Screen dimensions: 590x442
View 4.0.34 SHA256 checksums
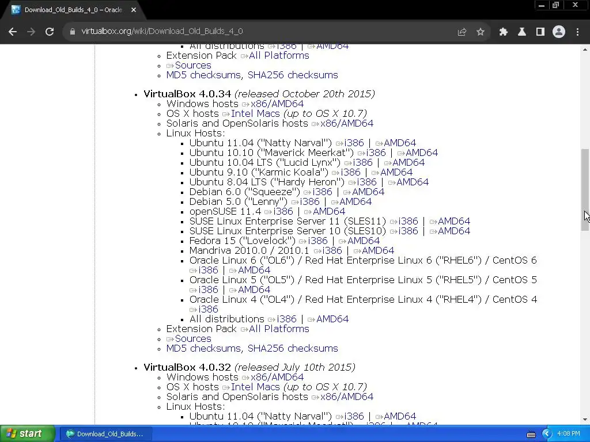tap(293, 348)
